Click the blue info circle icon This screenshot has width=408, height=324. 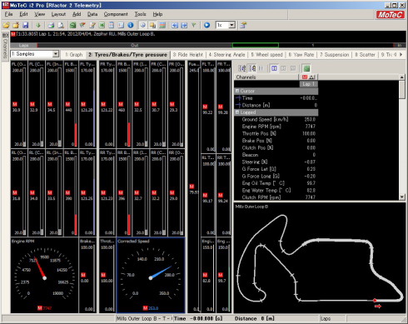(131, 25)
